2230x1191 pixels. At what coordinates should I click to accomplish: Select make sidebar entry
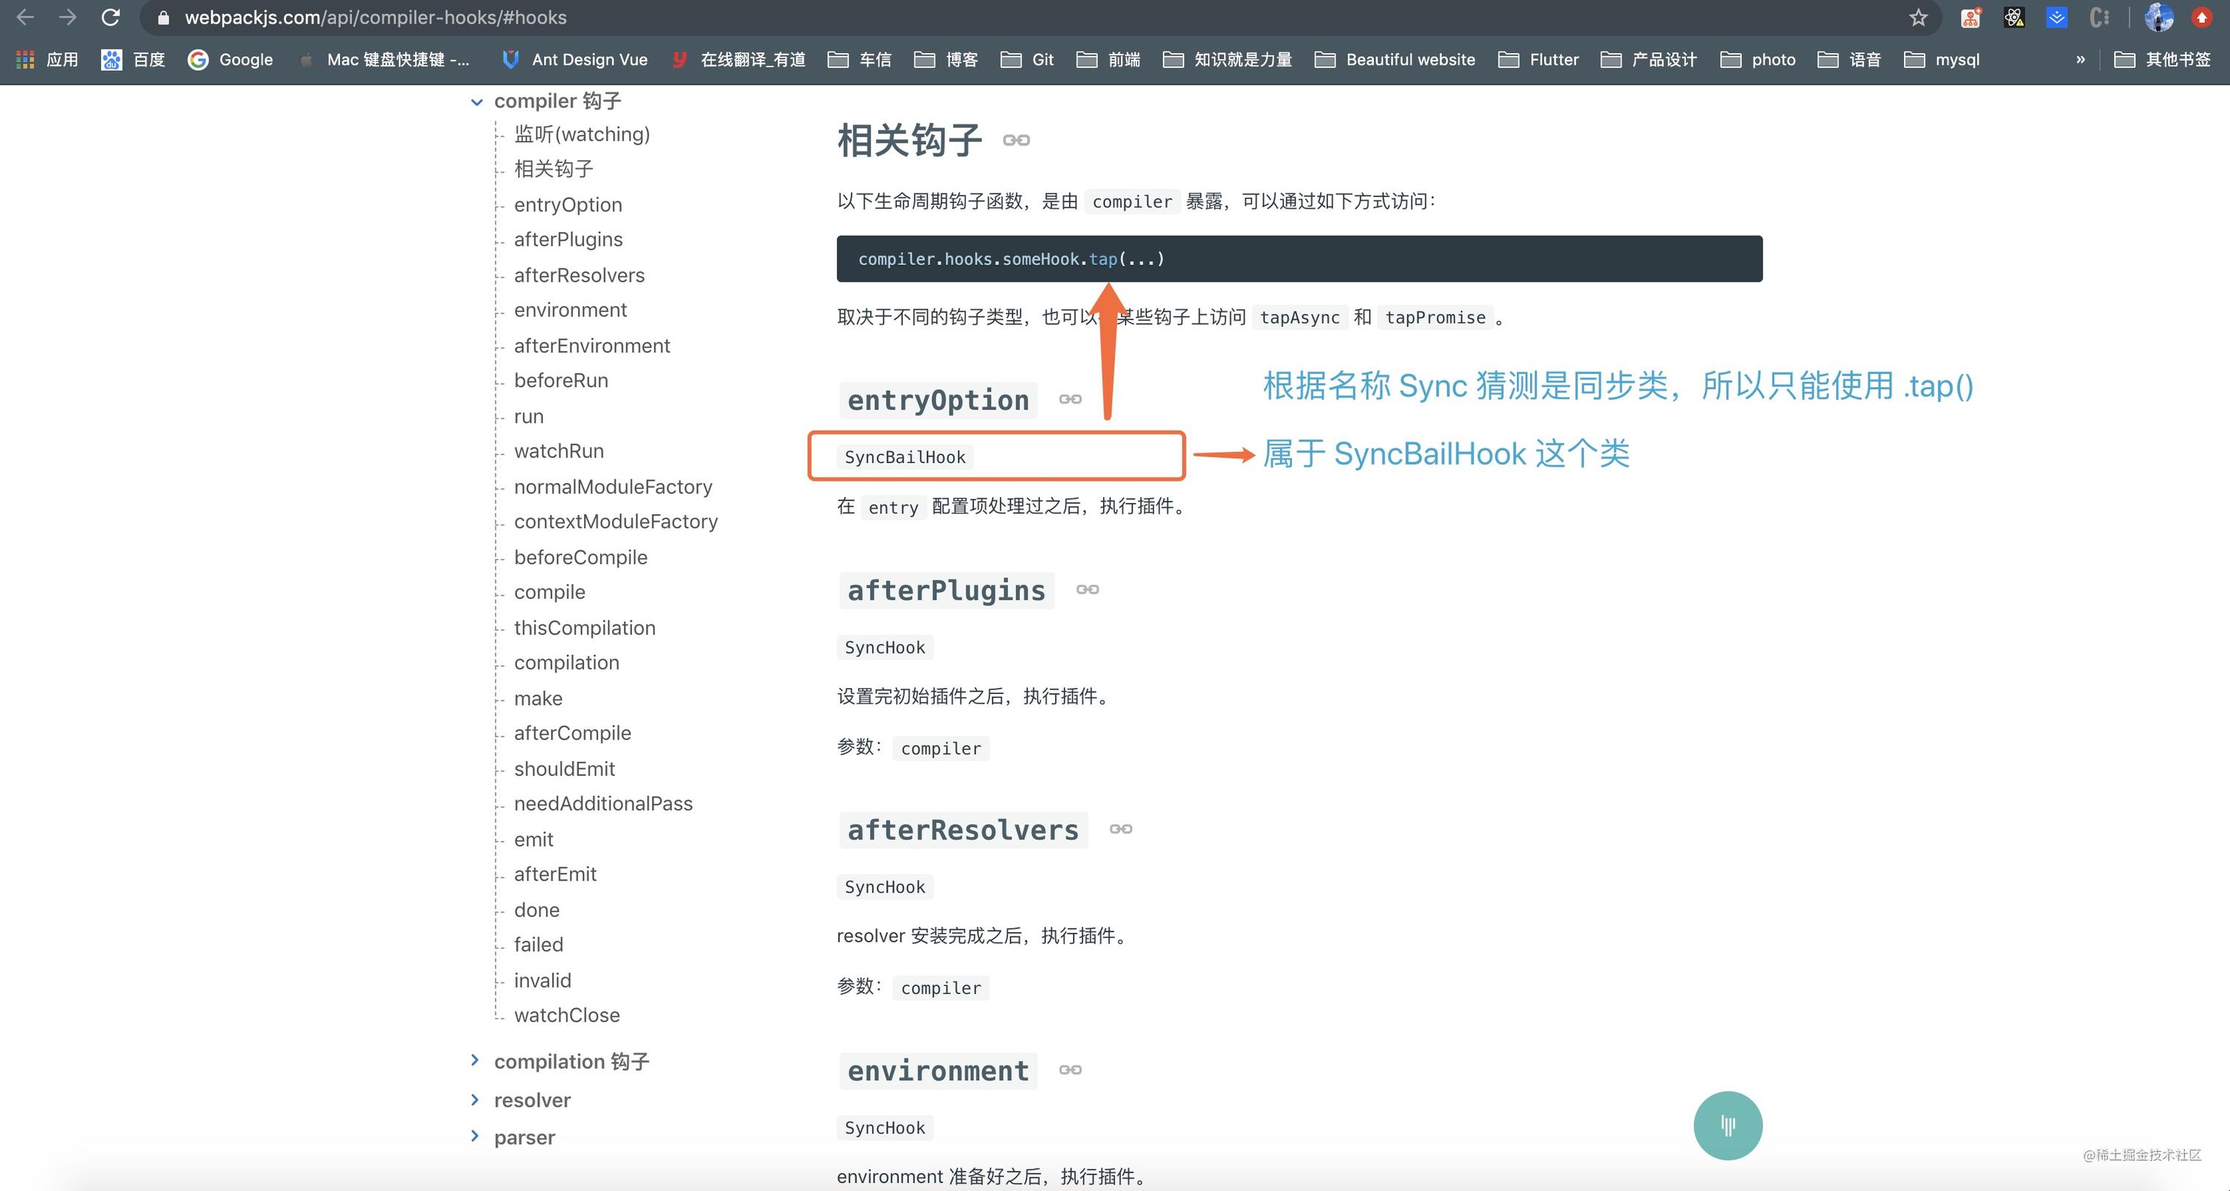click(x=538, y=698)
